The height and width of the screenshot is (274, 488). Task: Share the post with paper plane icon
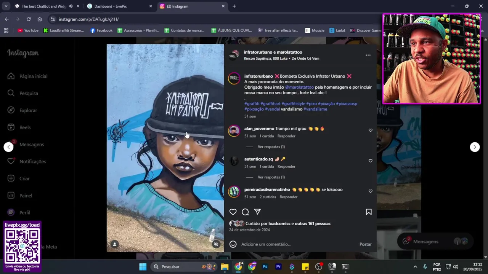[x=257, y=212]
